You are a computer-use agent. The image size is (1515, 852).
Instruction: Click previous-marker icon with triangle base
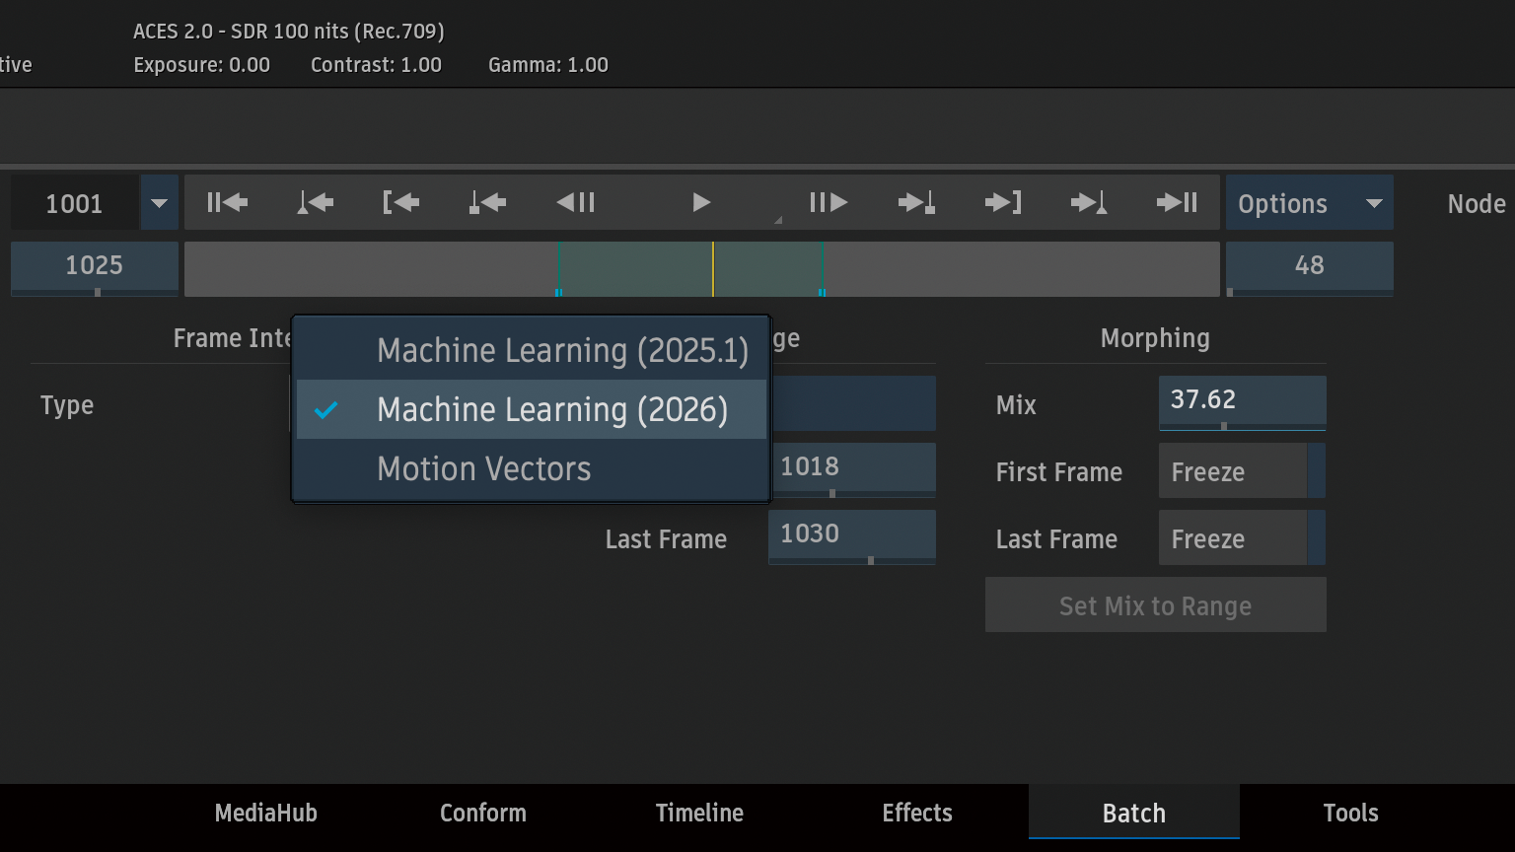[x=315, y=203]
